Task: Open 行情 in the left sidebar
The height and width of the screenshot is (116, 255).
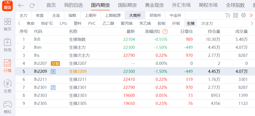Action: [x=8, y=66]
